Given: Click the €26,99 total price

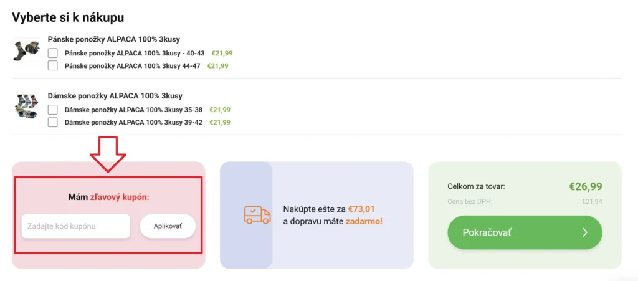Looking at the screenshot, I should [585, 186].
